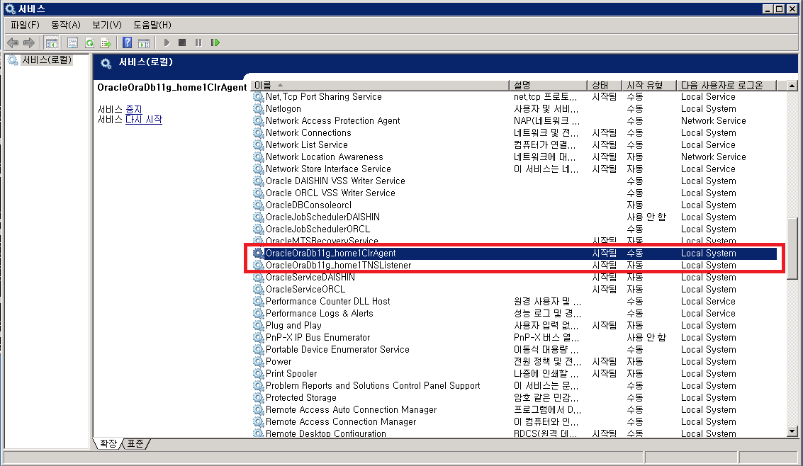The image size is (803, 466).
Task: Click the 다시 시작 service link
Action: [144, 119]
